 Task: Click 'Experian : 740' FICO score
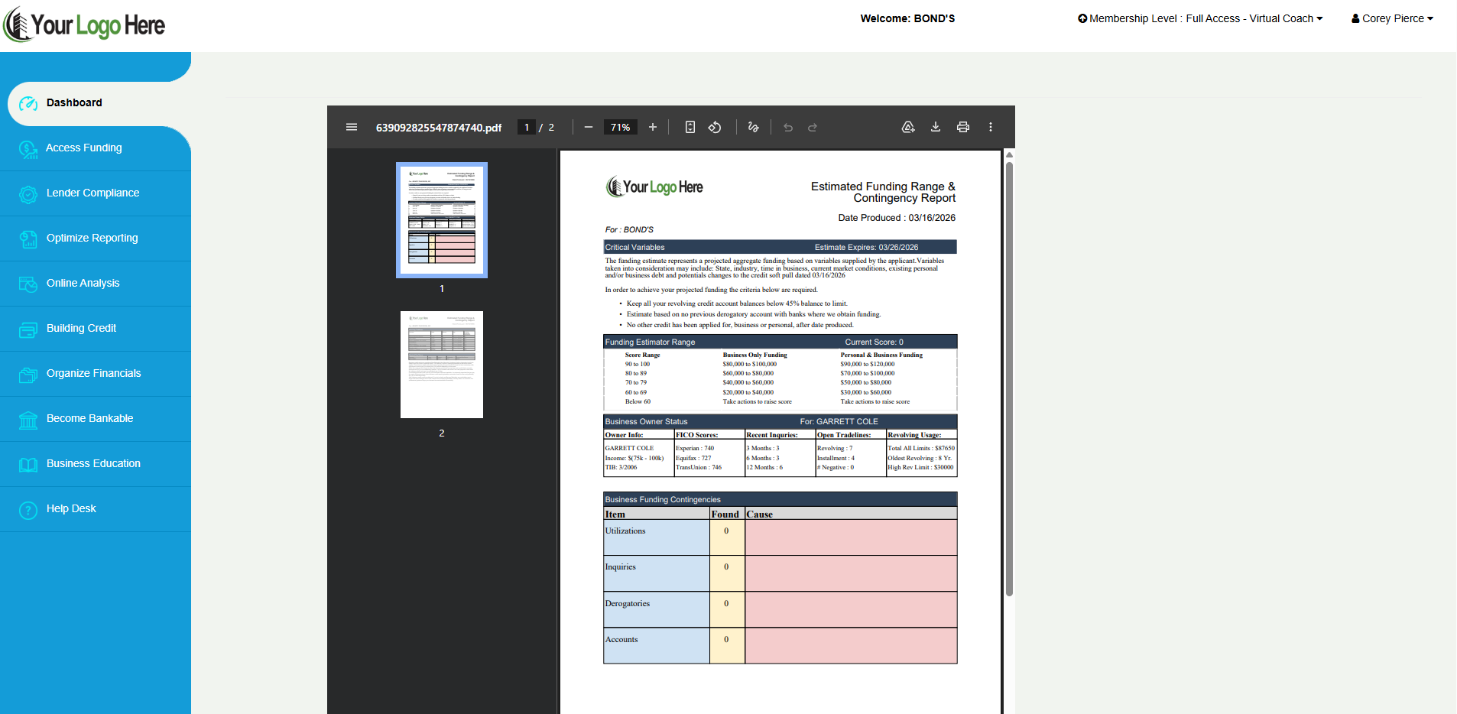[695, 449]
